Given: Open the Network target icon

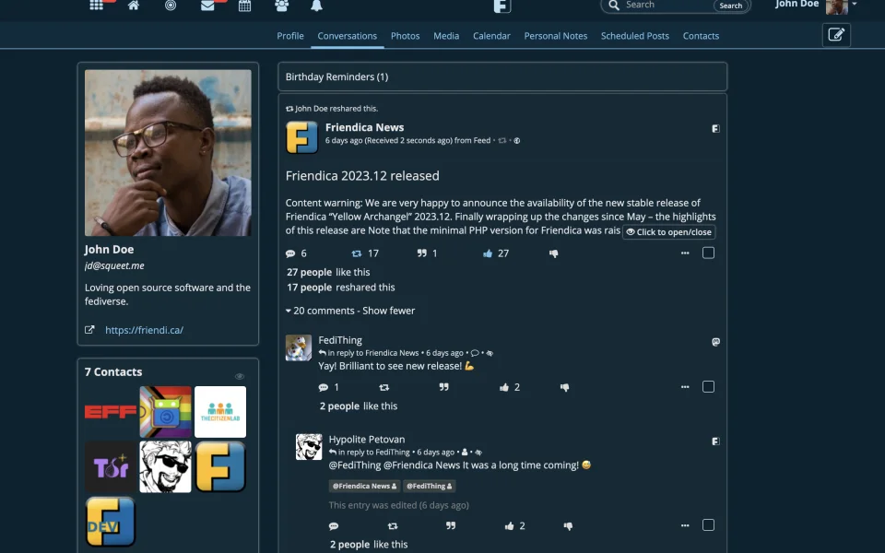Looking at the screenshot, I should pyautogui.click(x=171, y=6).
